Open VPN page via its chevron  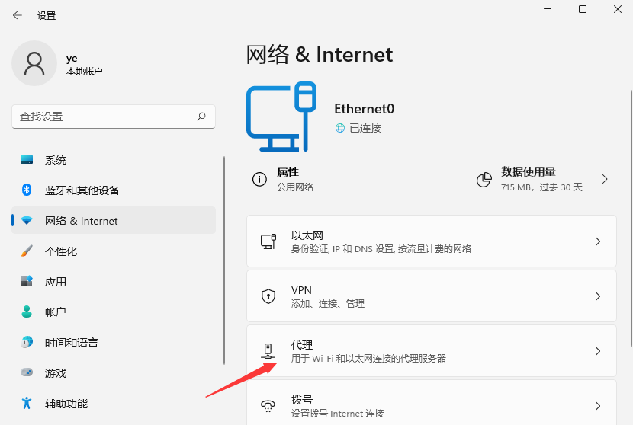click(x=598, y=296)
